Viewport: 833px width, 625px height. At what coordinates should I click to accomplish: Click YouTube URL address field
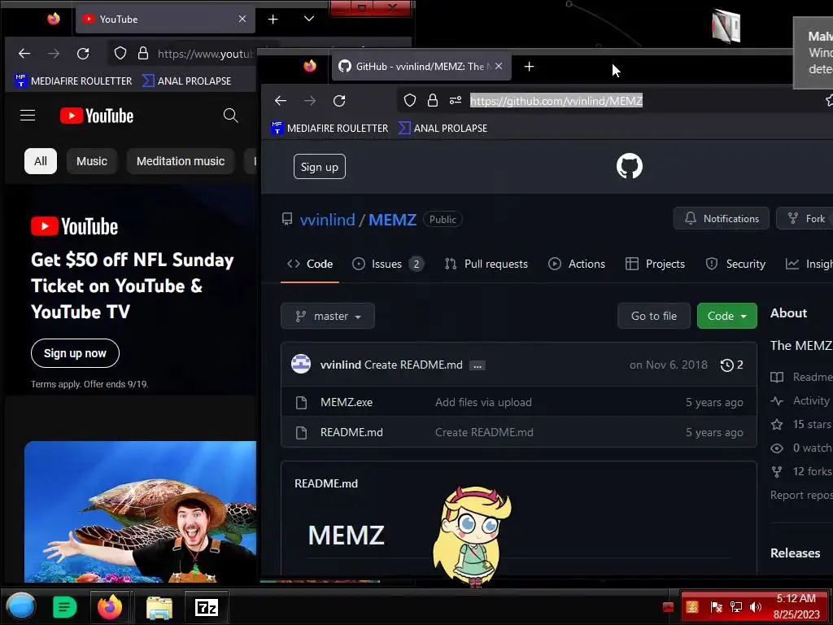pyautogui.click(x=207, y=54)
